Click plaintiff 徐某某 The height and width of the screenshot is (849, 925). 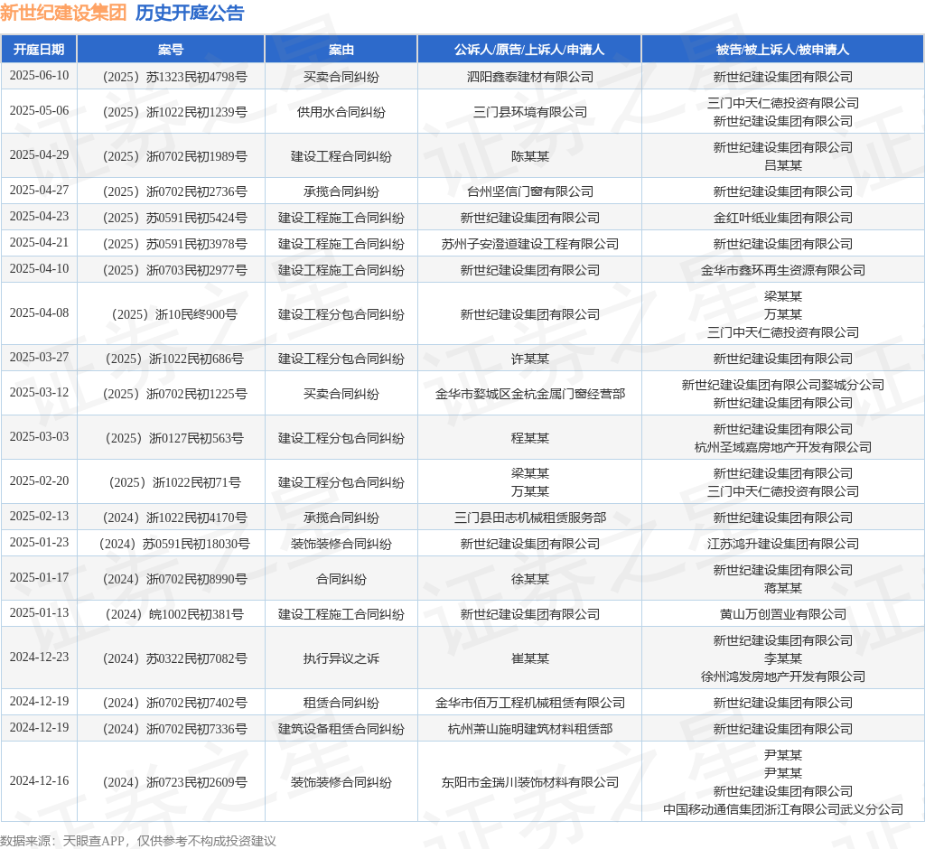[x=529, y=579]
